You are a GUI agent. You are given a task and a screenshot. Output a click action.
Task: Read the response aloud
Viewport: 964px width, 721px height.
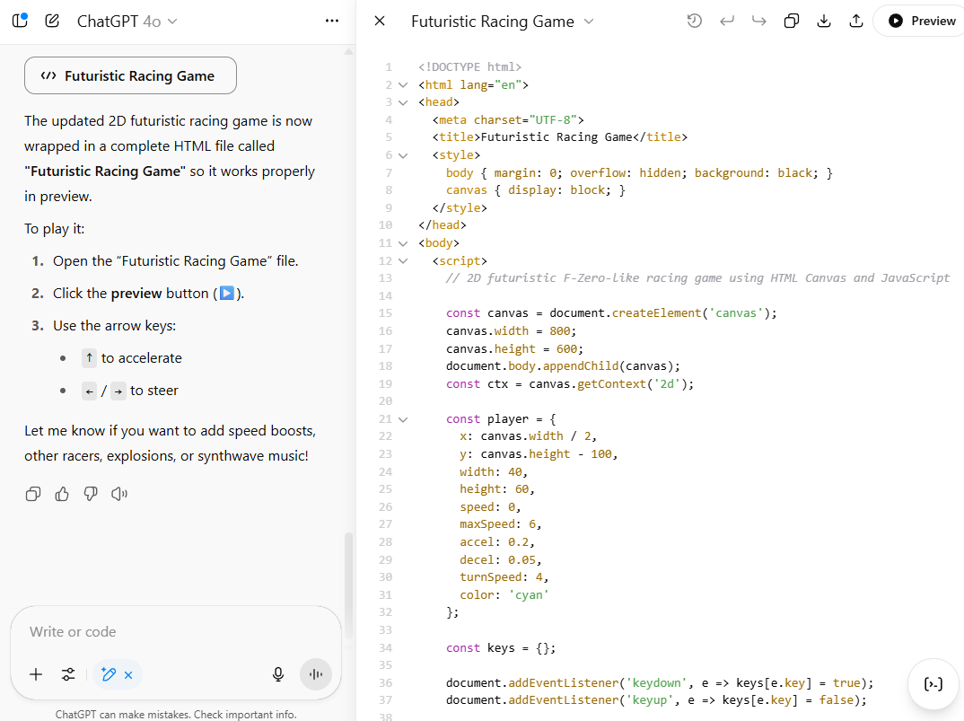119,494
